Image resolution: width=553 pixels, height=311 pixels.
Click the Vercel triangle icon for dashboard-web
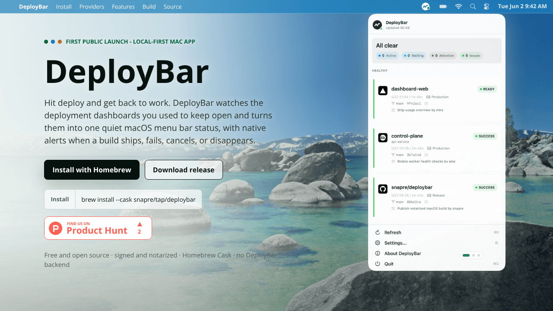pyautogui.click(x=383, y=91)
